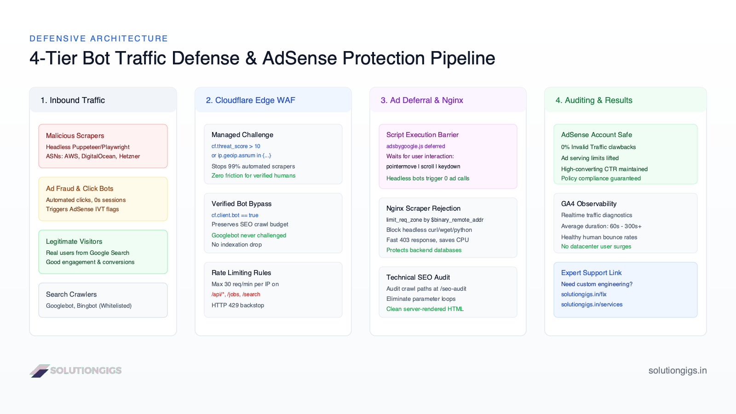Click the HTTP 429 backstop line
This screenshot has height=414, width=736.
[238, 305]
